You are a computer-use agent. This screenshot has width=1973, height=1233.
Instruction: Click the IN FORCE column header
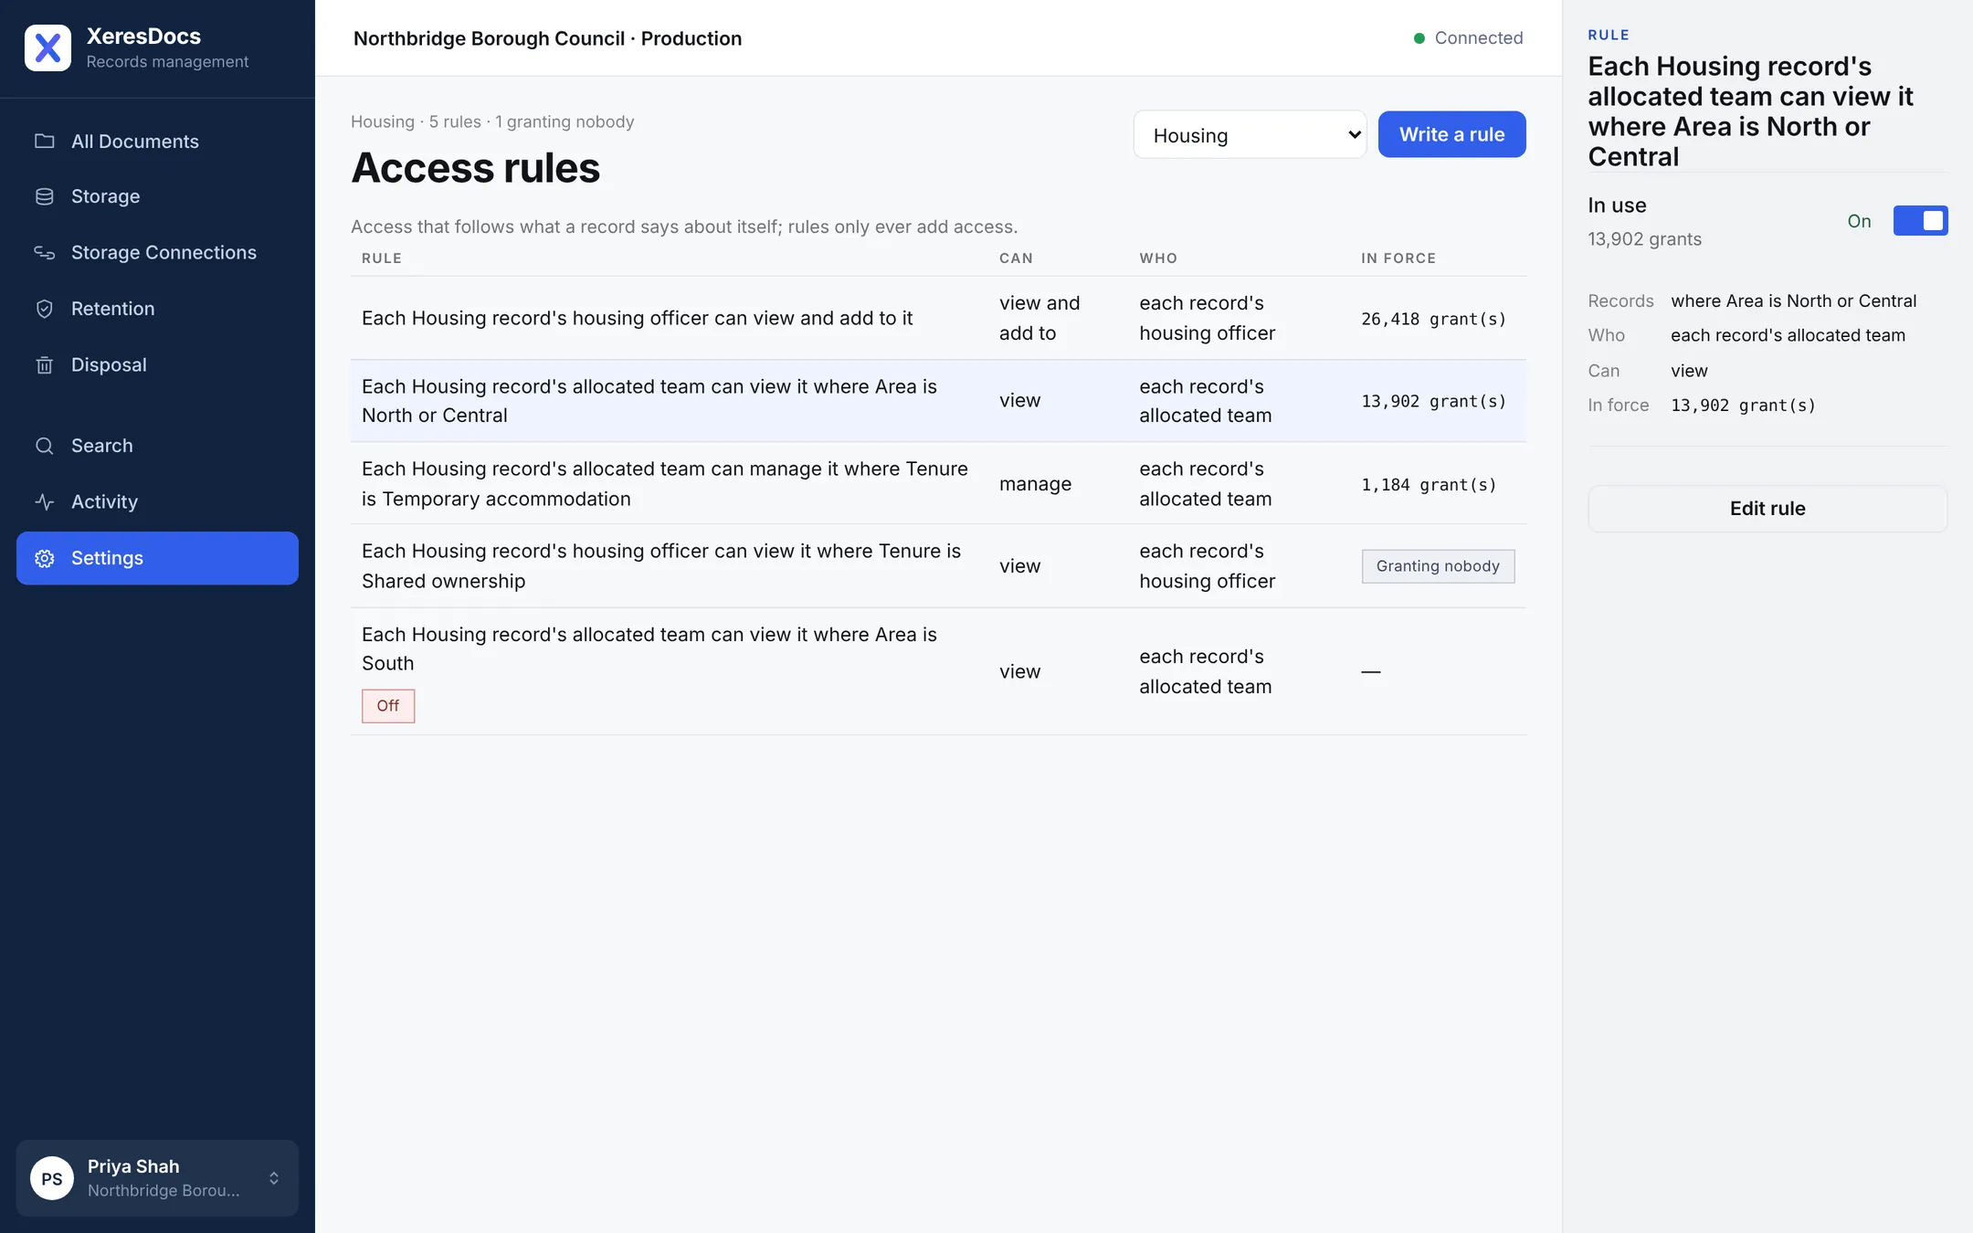click(1398, 258)
